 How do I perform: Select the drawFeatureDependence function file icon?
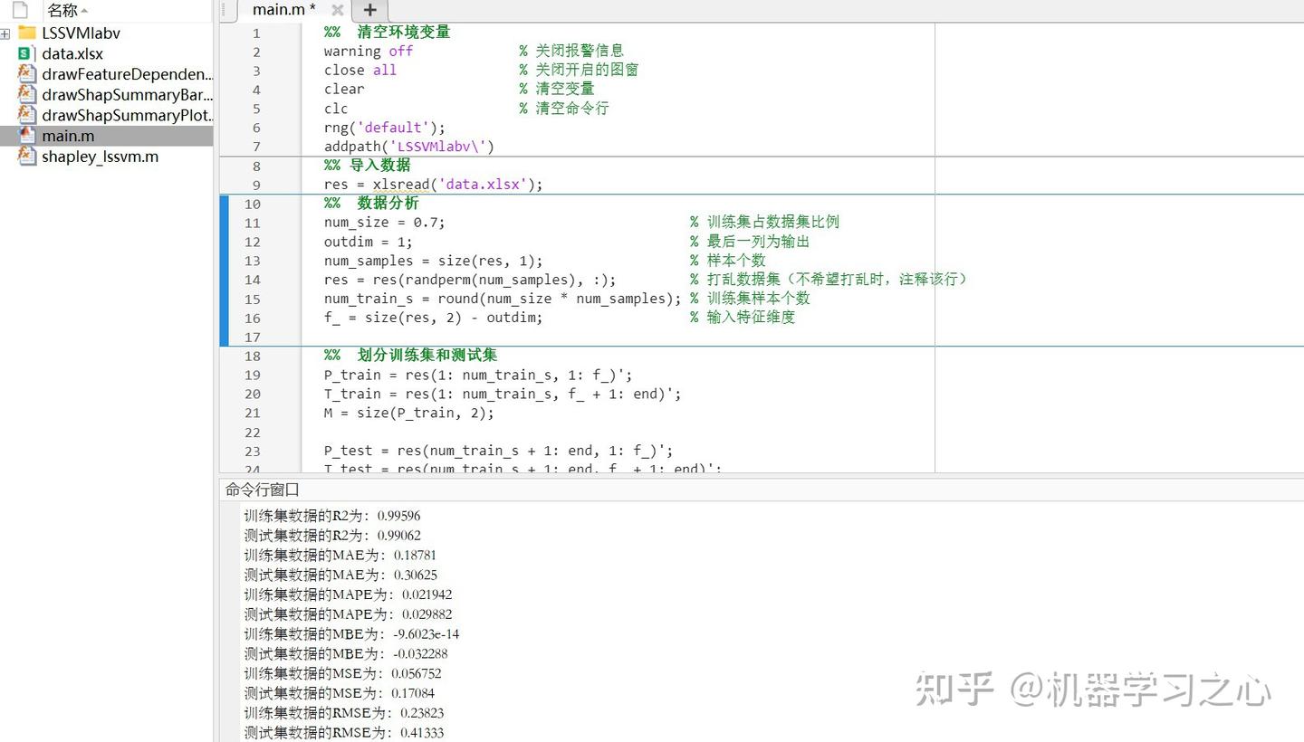(x=25, y=73)
